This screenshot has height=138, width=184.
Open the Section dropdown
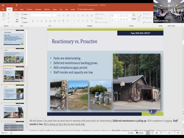tap(25, 22)
